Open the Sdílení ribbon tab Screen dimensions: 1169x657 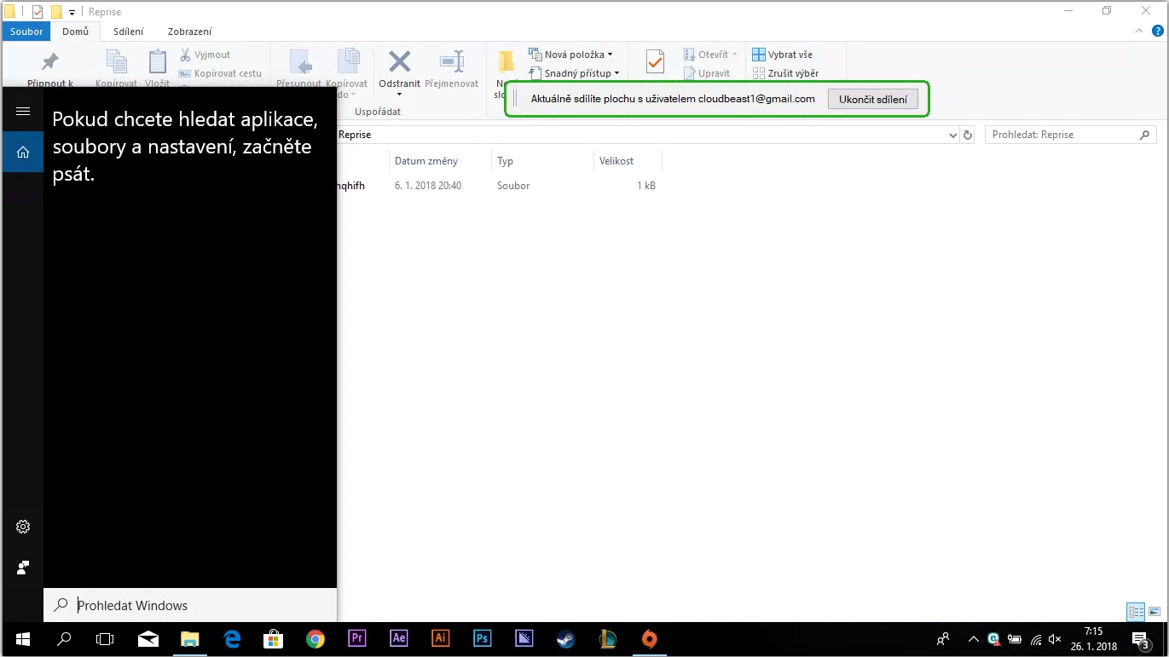pos(128,32)
